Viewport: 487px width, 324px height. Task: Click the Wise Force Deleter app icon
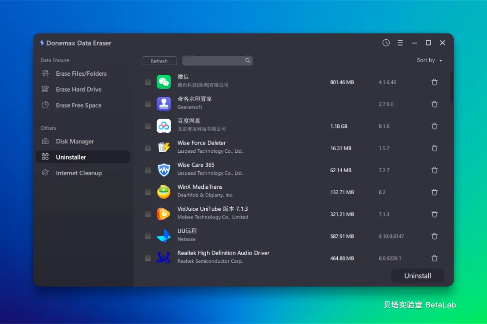click(164, 147)
